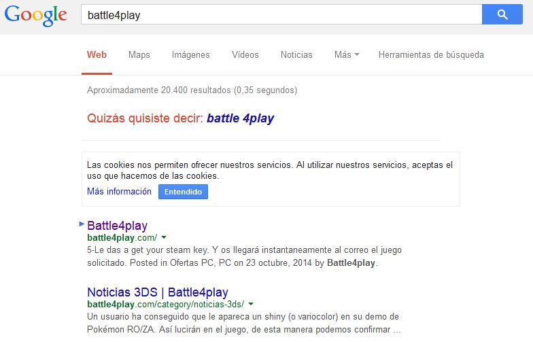Click the blue magnifier search button

tap(502, 14)
